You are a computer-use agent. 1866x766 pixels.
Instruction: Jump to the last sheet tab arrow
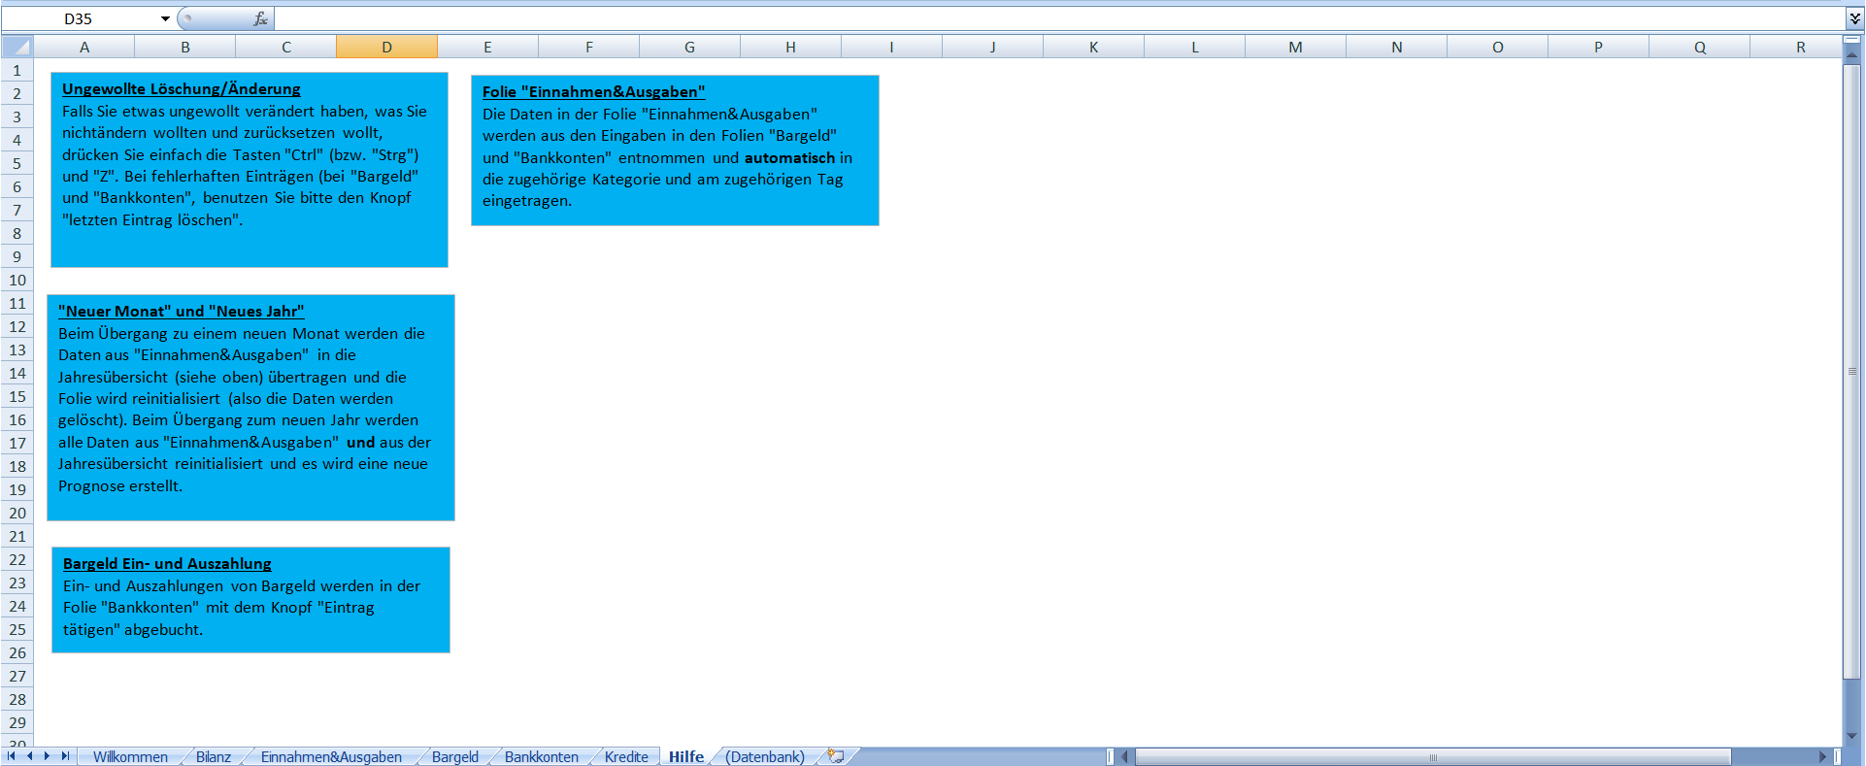coord(65,755)
